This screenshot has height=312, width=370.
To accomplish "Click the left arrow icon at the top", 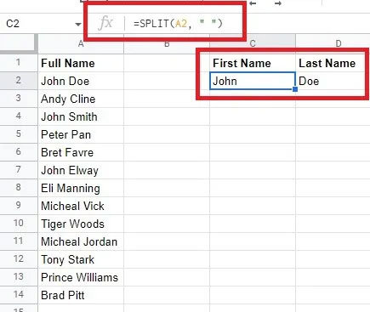I will pos(253,3).
